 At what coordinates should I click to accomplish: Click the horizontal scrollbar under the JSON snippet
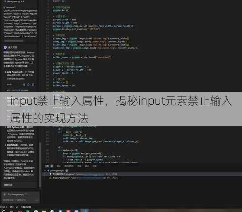[x=14, y=41]
